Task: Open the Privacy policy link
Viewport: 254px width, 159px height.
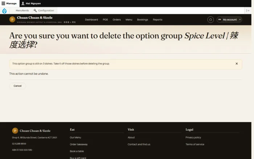Action: point(193,138)
